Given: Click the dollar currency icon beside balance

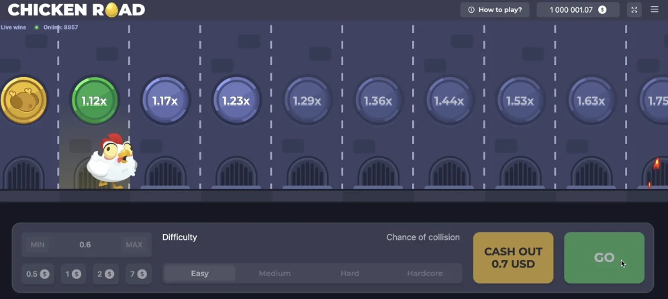Looking at the screenshot, I should coord(602,10).
